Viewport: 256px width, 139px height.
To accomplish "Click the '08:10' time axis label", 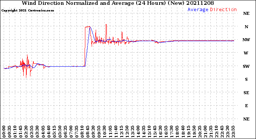I will pyautogui.click(x=82, y=132).
